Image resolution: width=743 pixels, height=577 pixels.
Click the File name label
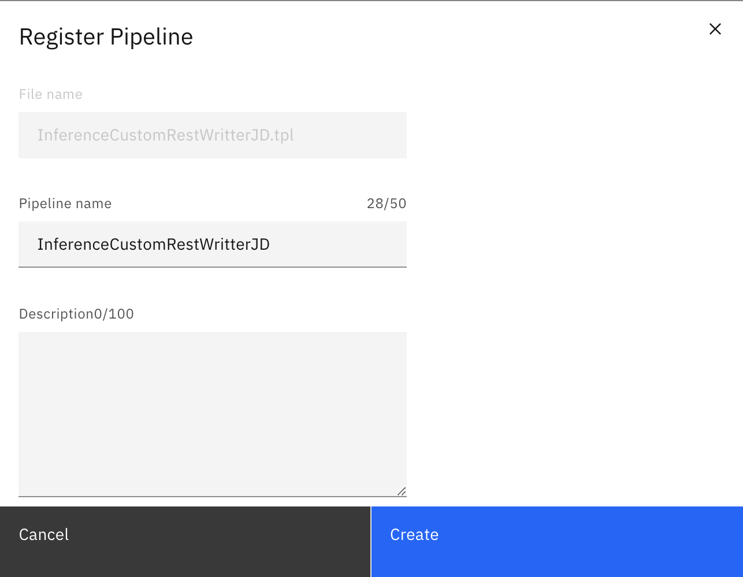pos(50,94)
